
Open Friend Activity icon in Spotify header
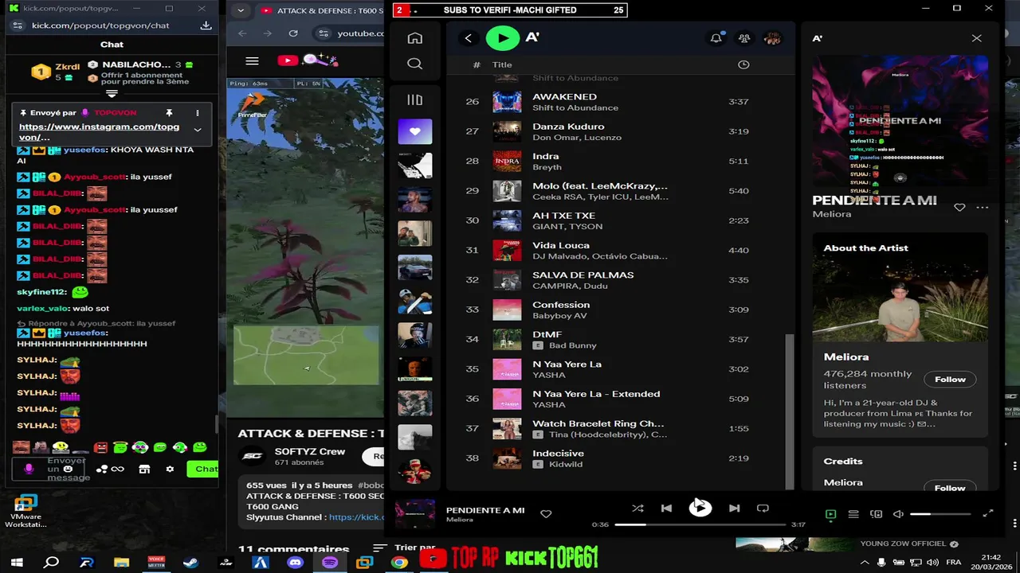[744, 38]
